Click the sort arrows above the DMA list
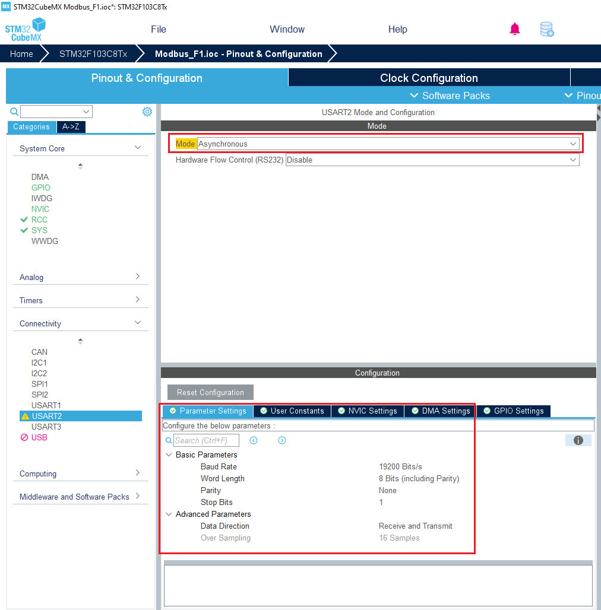The image size is (601, 610). click(x=80, y=166)
